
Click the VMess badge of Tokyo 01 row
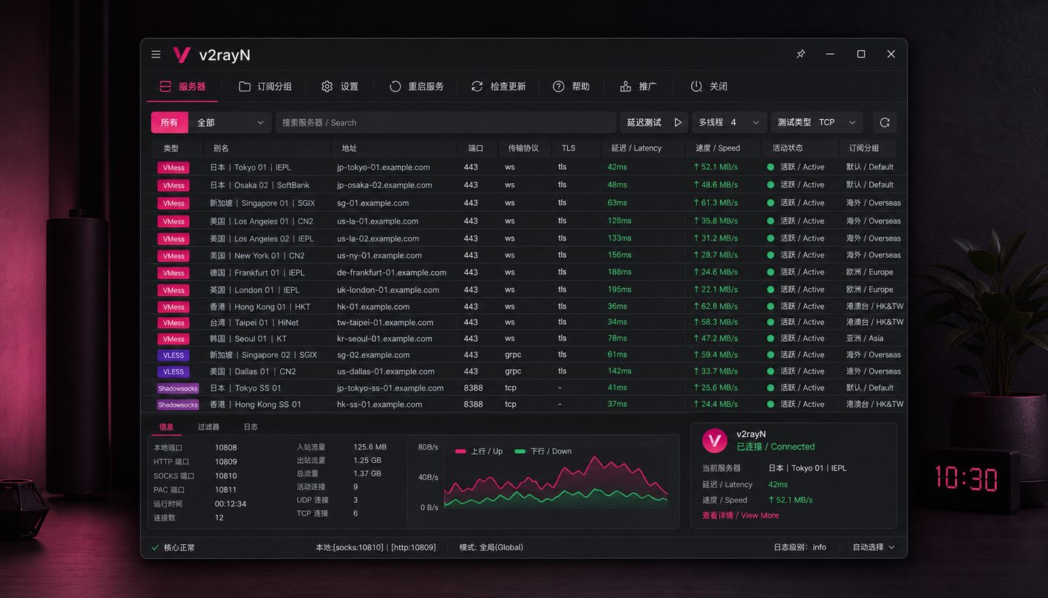(174, 168)
